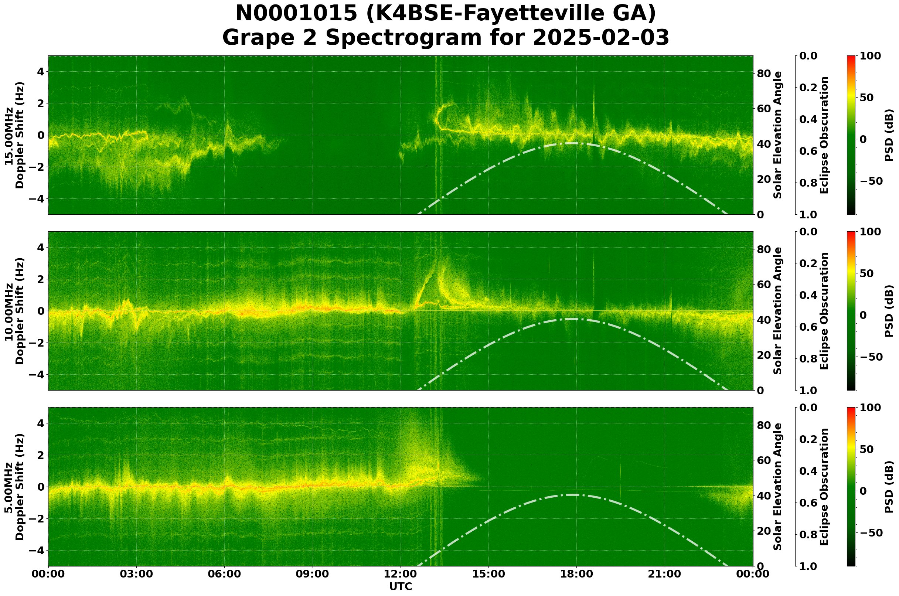Click the bottom panel PSD colorbar
This screenshot has height=596, width=899.
[x=851, y=487]
